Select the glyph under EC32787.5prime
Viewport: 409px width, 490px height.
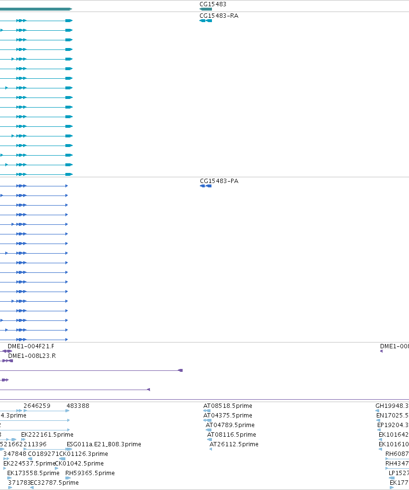[x=32, y=488]
